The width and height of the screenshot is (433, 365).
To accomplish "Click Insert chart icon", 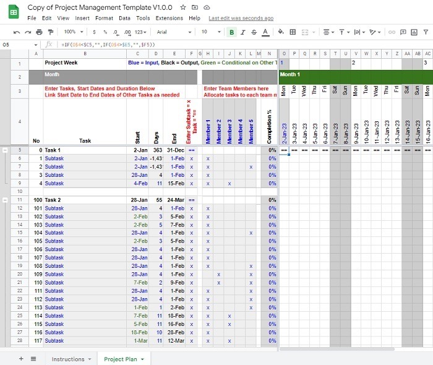I will tap(414, 32).
